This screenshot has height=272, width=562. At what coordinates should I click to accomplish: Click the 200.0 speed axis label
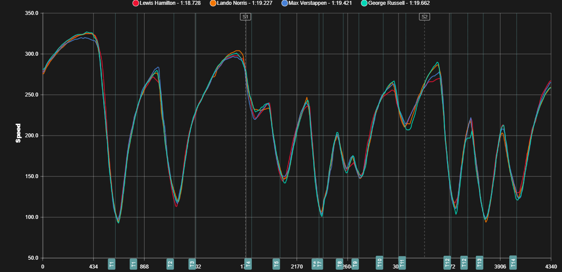coord(32,136)
